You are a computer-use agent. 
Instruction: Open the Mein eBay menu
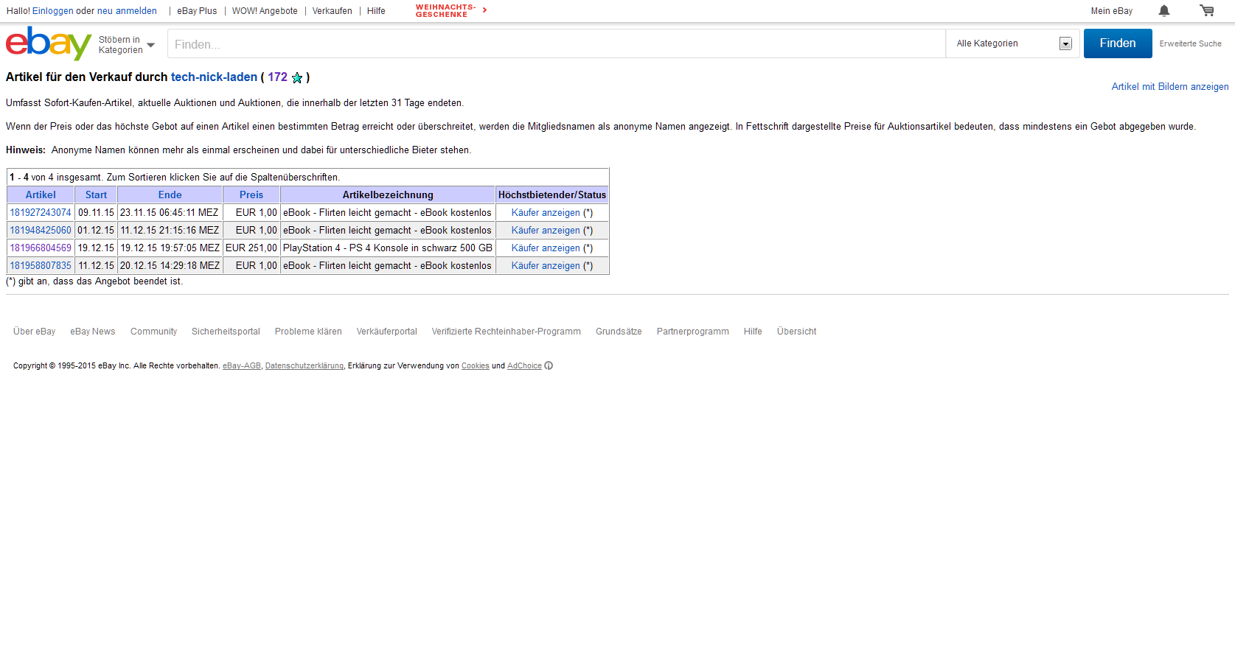1111,11
